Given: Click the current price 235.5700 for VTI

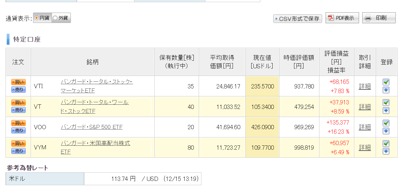Looking at the screenshot, I should coord(263,87).
